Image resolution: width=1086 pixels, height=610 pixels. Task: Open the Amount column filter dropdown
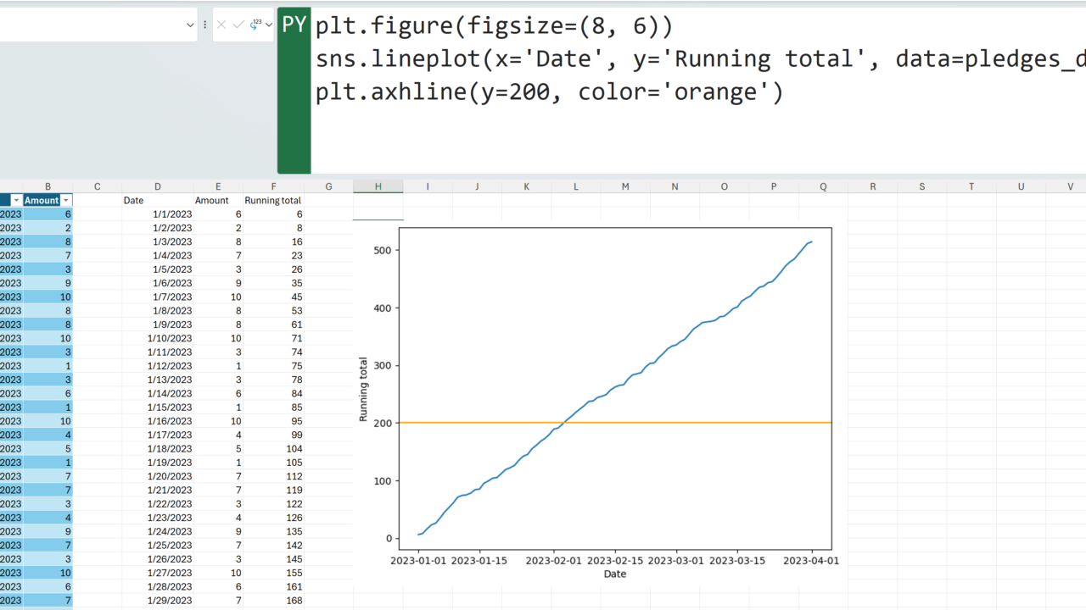click(66, 201)
